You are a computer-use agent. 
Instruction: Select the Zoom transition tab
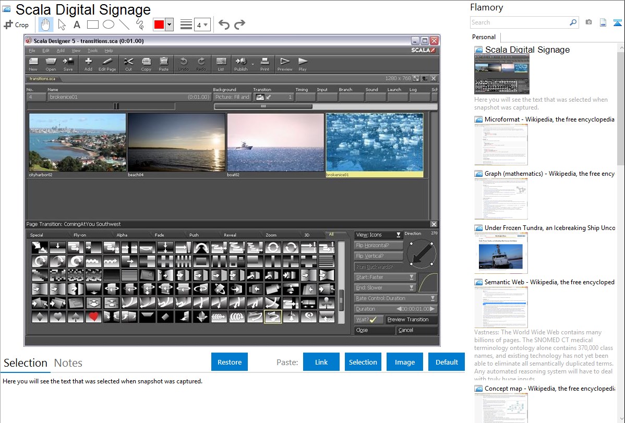click(x=271, y=235)
